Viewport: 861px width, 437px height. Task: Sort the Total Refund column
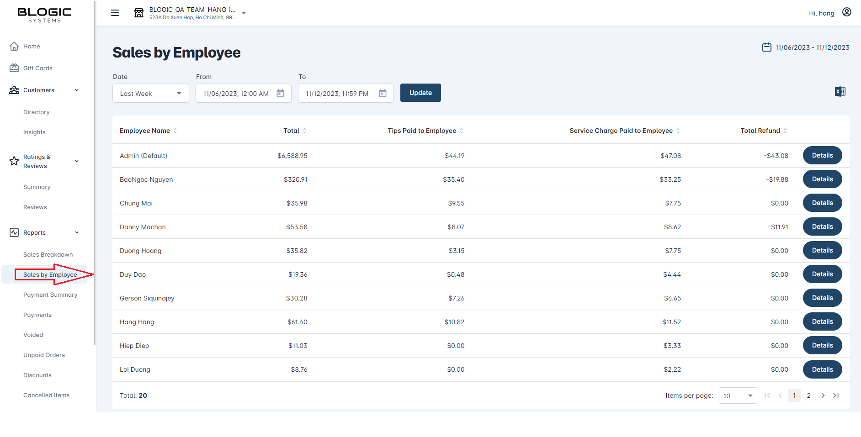(785, 131)
